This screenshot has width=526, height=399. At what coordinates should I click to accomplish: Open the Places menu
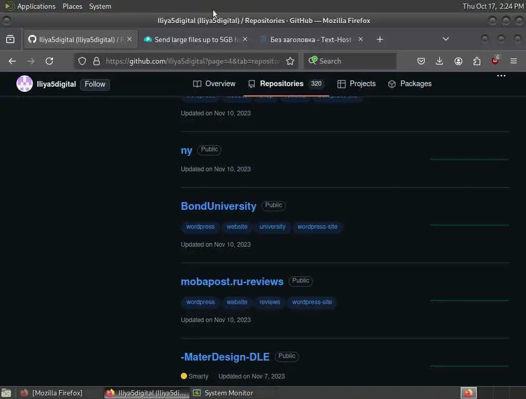coord(72,6)
